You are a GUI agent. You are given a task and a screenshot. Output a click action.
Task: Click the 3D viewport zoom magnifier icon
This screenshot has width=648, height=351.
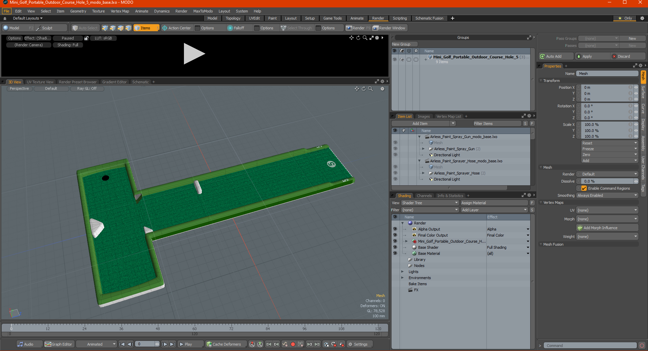coord(371,89)
